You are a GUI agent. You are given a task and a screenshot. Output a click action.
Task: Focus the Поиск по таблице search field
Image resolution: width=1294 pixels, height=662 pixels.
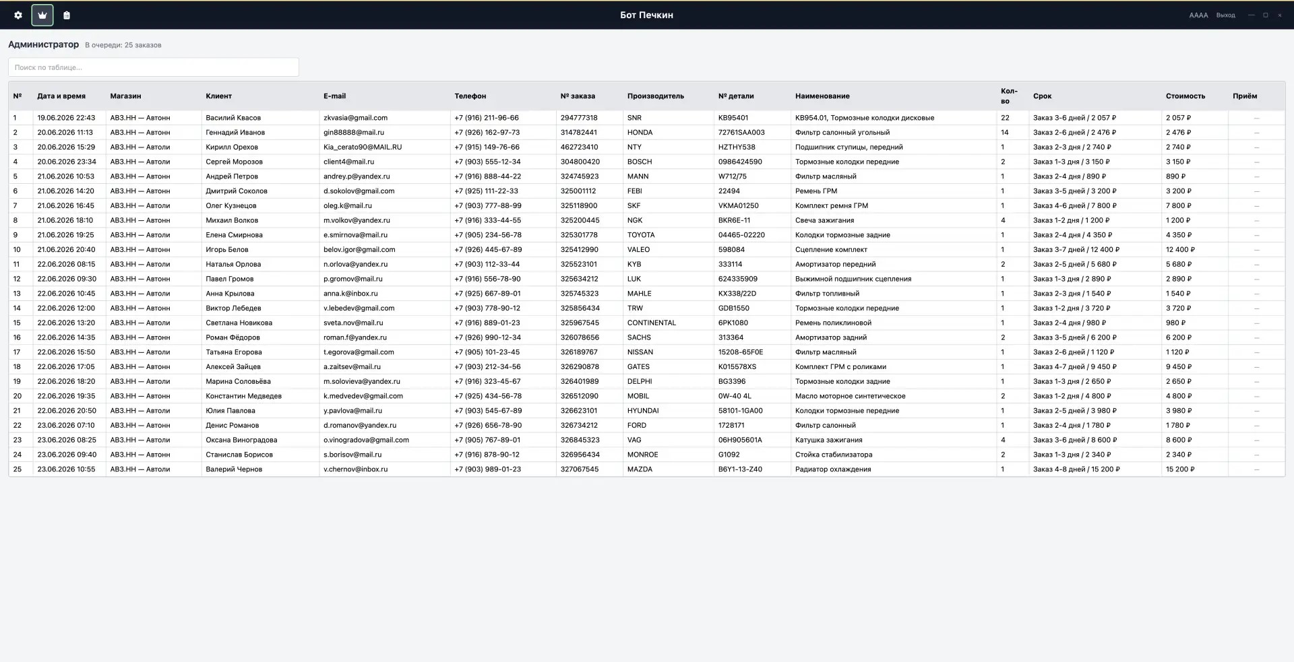[154, 67]
